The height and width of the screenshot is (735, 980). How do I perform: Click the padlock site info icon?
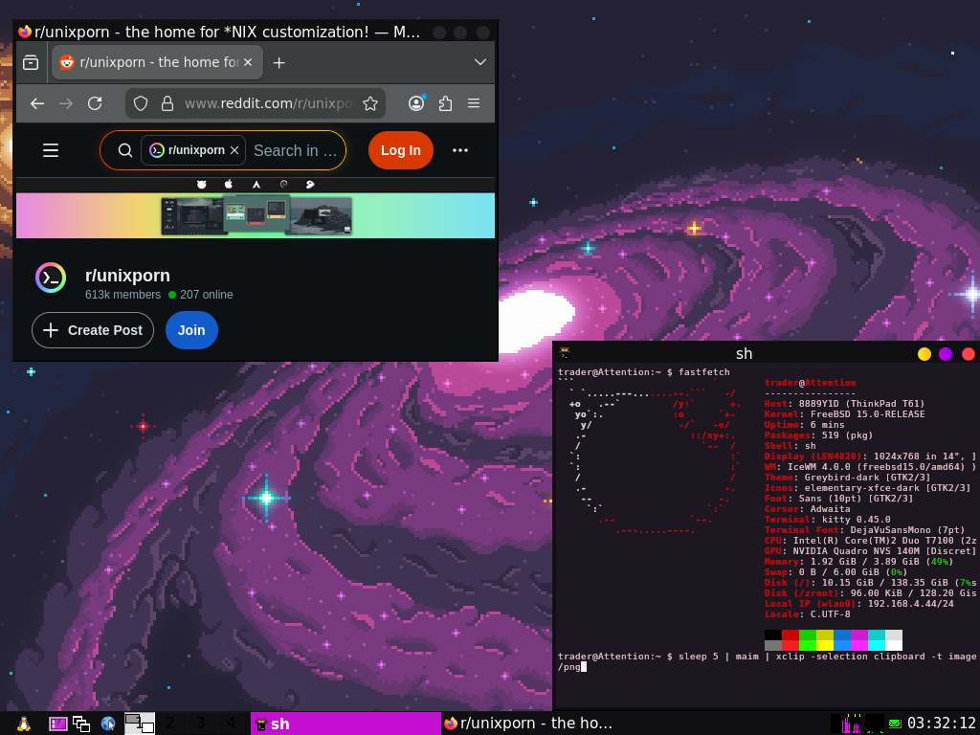(x=167, y=103)
